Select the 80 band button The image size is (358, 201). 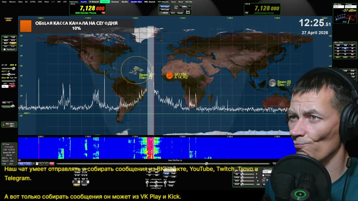click(352, 45)
